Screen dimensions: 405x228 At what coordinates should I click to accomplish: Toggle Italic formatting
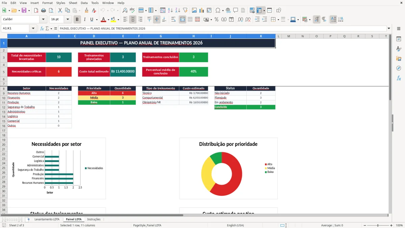pyautogui.click(x=85, y=20)
